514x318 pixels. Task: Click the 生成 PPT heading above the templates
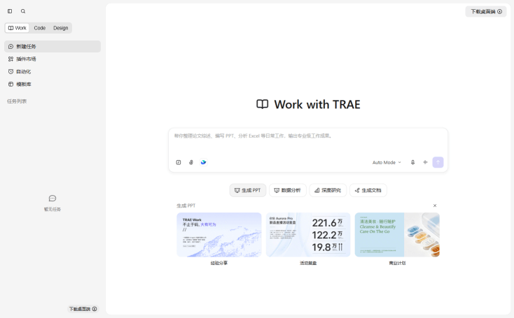pos(186,205)
